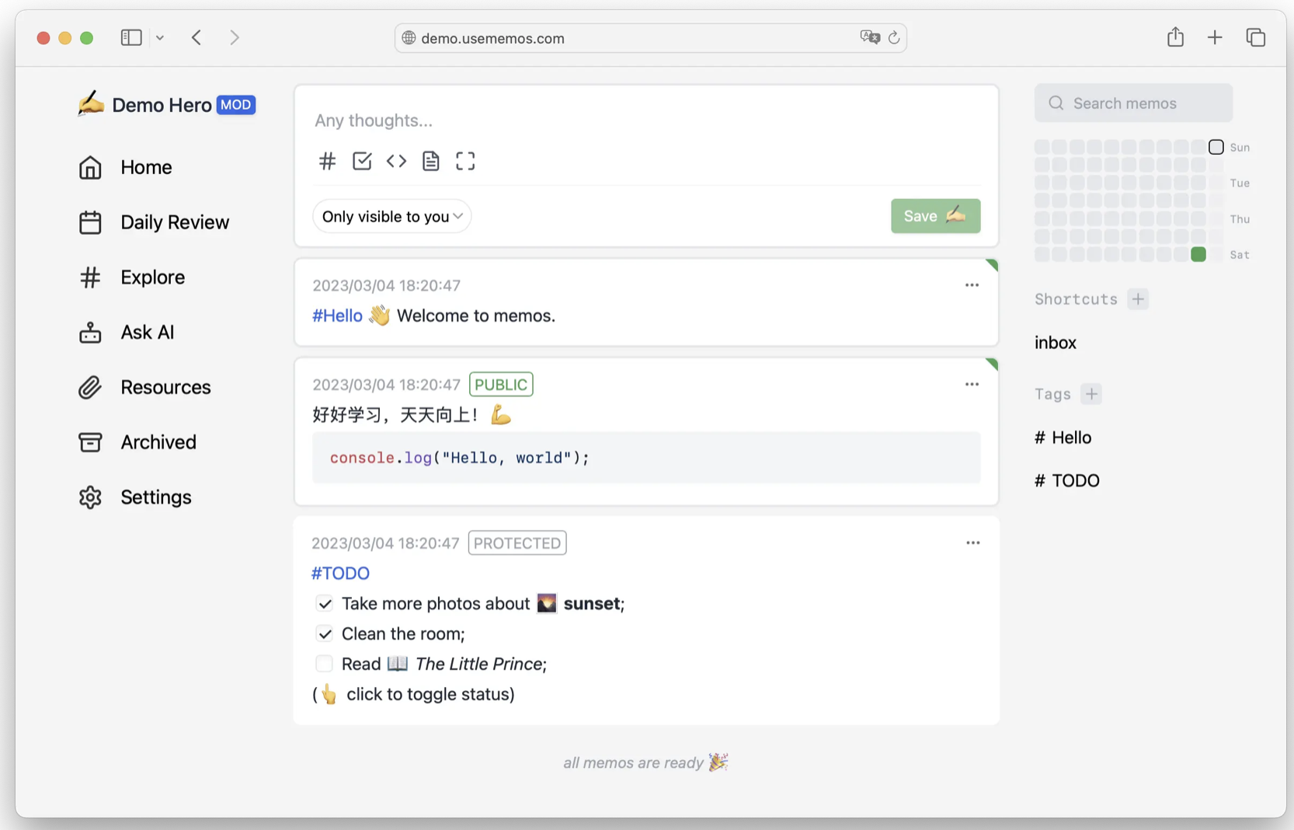Viewport: 1294px width, 830px height.
Task: Go to Daily Review in the sidebar
Action: (x=175, y=222)
